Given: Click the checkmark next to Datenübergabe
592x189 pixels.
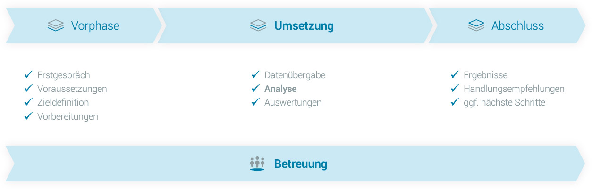Looking at the screenshot, I should [255, 75].
